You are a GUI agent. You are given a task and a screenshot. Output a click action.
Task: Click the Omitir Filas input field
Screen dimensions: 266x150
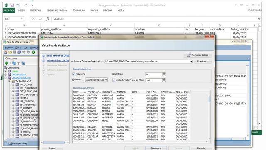coord(154,74)
